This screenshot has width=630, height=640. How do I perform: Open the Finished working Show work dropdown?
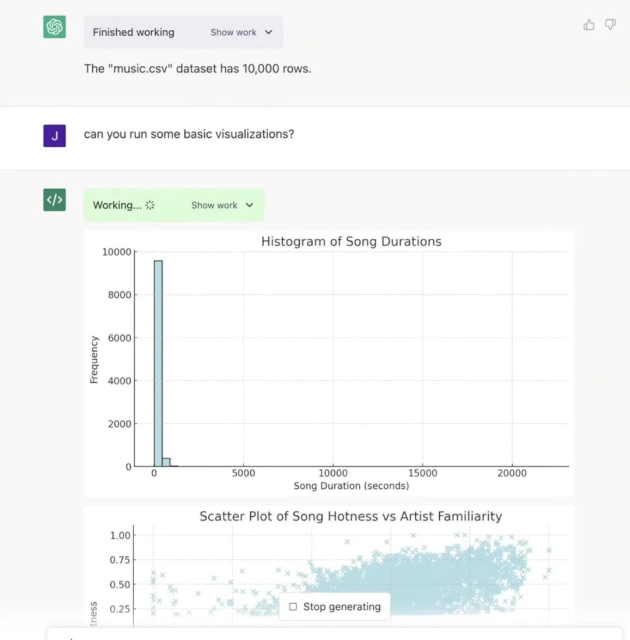pos(242,32)
